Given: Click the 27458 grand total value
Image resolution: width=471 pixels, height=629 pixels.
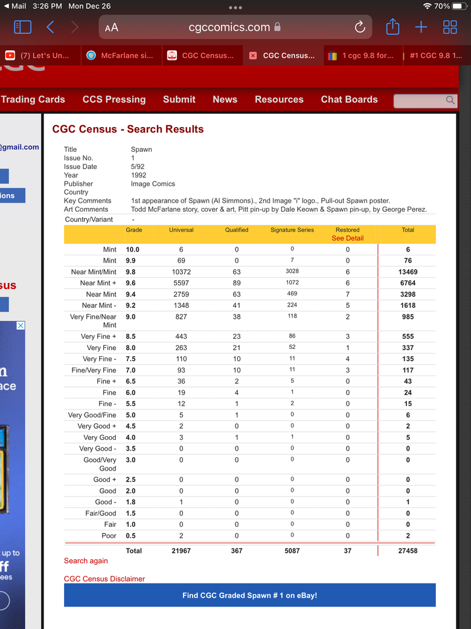Looking at the screenshot, I should pos(408,551).
